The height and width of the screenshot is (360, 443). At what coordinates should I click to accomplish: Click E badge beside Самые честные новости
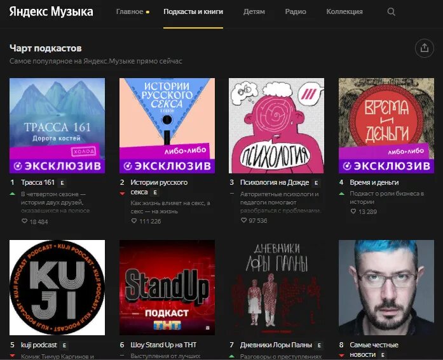(x=383, y=355)
